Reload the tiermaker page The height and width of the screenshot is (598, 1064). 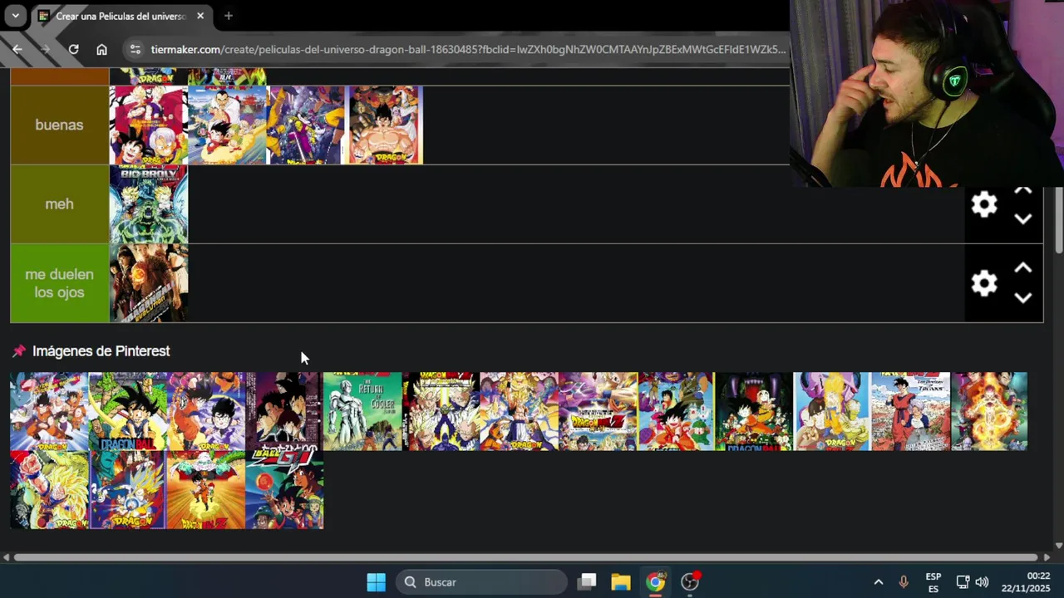point(73,49)
